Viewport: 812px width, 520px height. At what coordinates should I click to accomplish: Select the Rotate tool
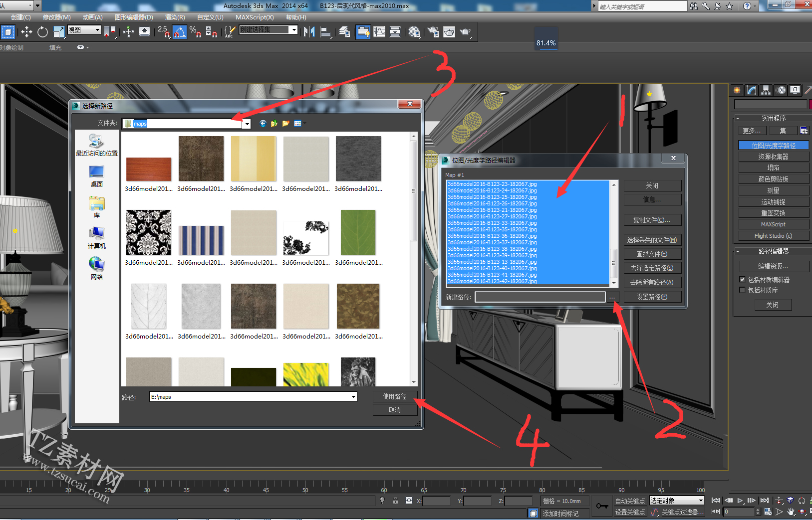click(x=42, y=32)
